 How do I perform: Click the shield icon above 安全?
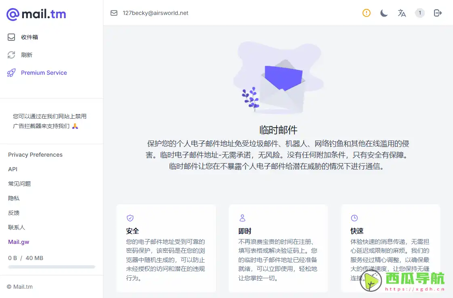coord(130,218)
